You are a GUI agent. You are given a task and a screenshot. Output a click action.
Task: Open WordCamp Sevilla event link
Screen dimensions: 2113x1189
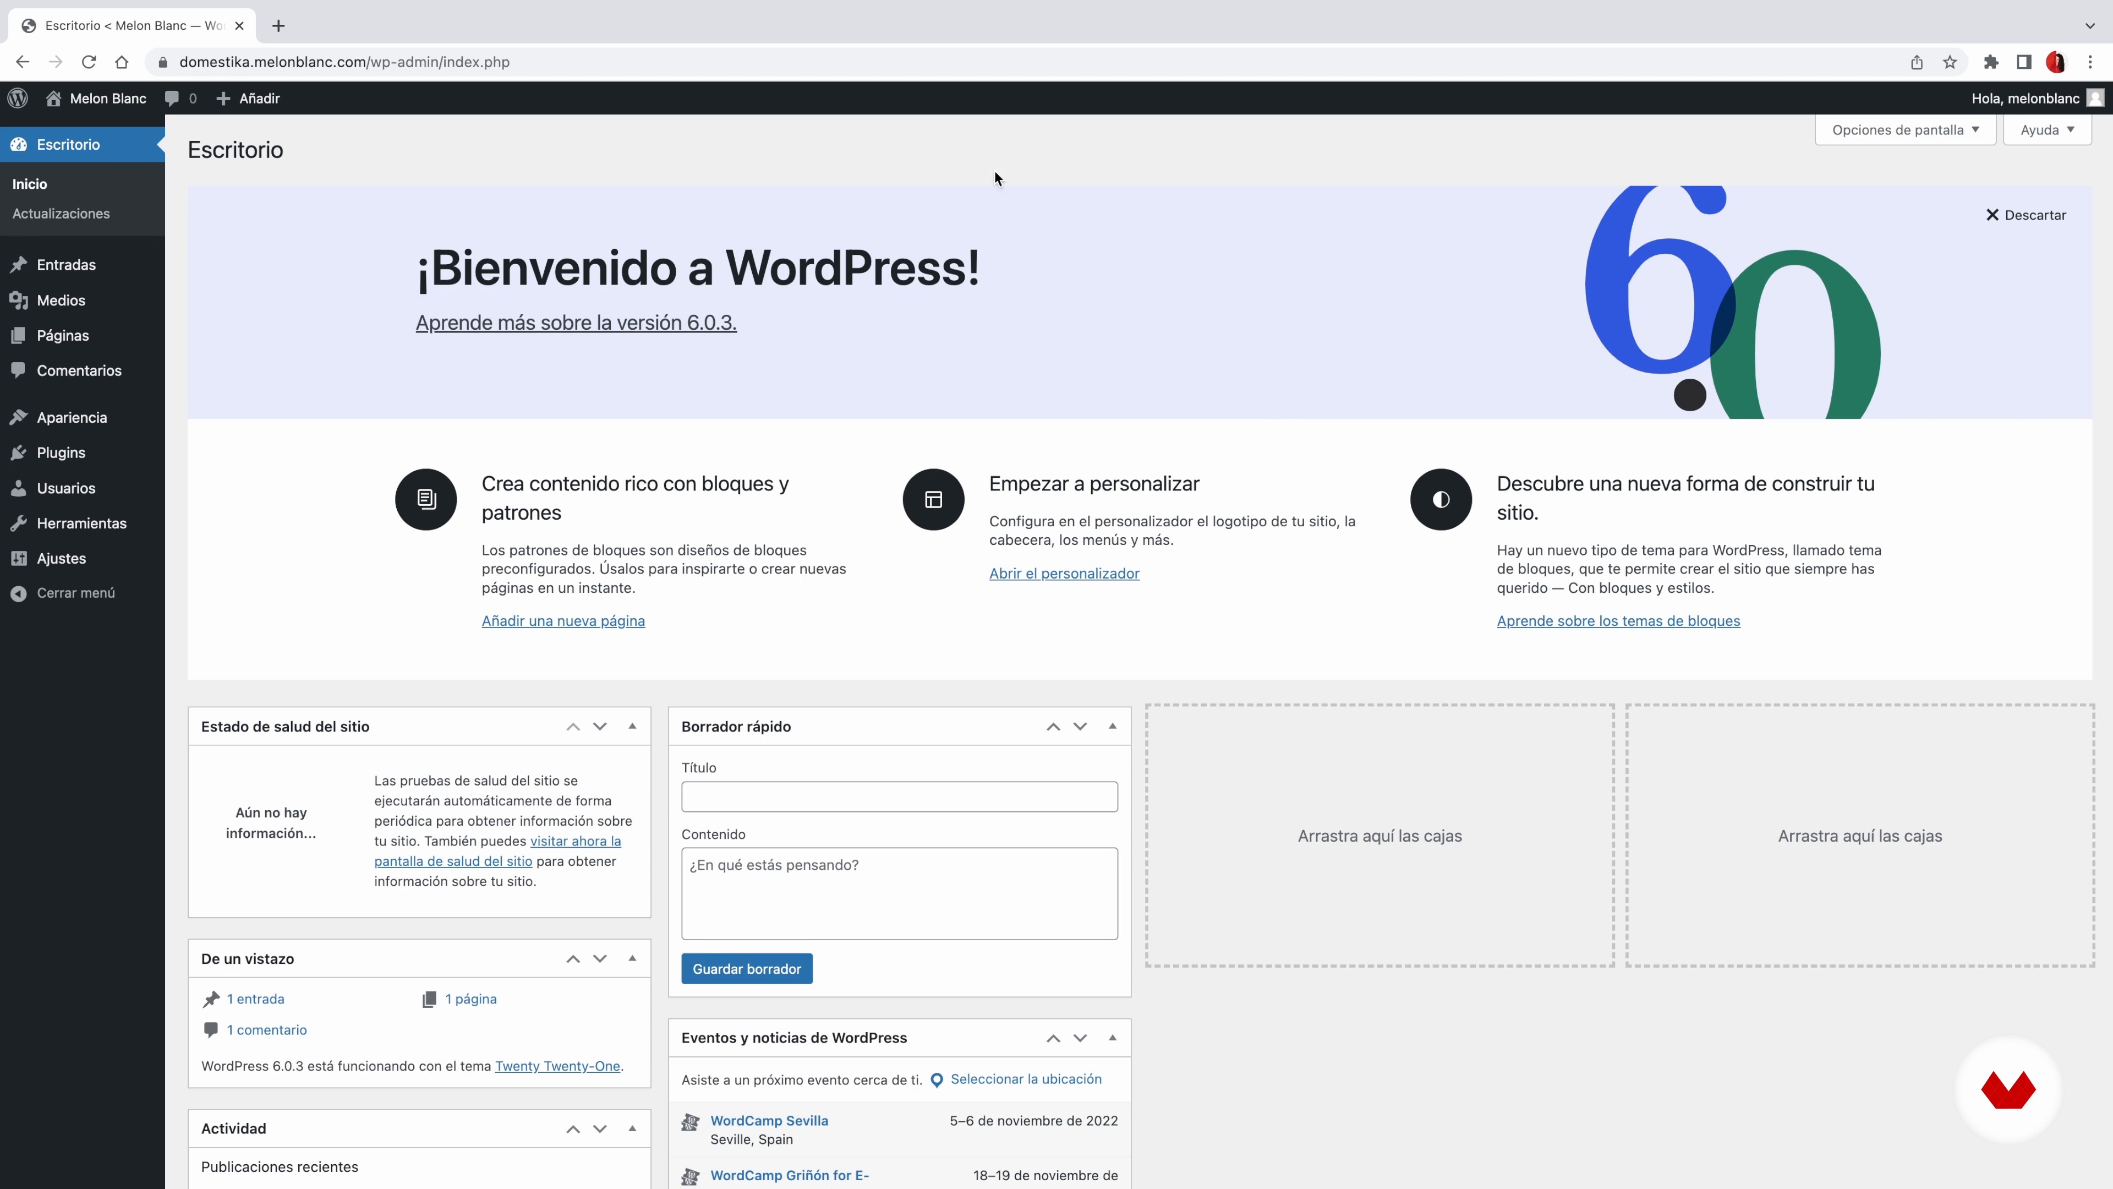(x=769, y=1121)
